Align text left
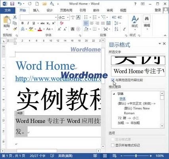Screen dimensions: 169x159 (x=86, y=23)
